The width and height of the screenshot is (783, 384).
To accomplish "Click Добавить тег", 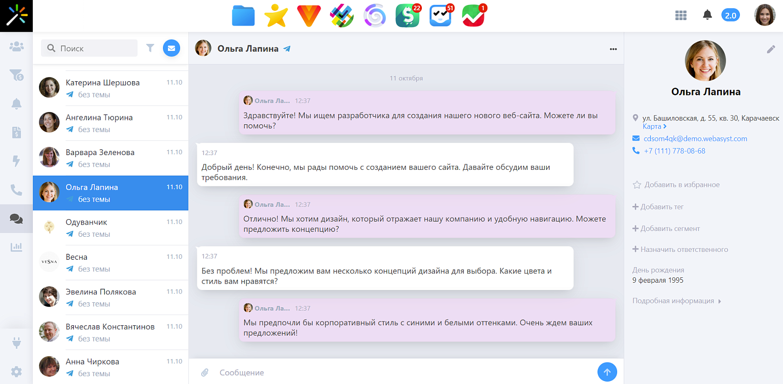I will pyautogui.click(x=658, y=206).
